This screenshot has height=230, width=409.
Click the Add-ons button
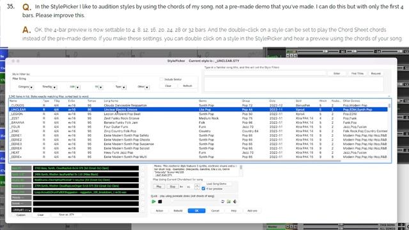point(252,211)
